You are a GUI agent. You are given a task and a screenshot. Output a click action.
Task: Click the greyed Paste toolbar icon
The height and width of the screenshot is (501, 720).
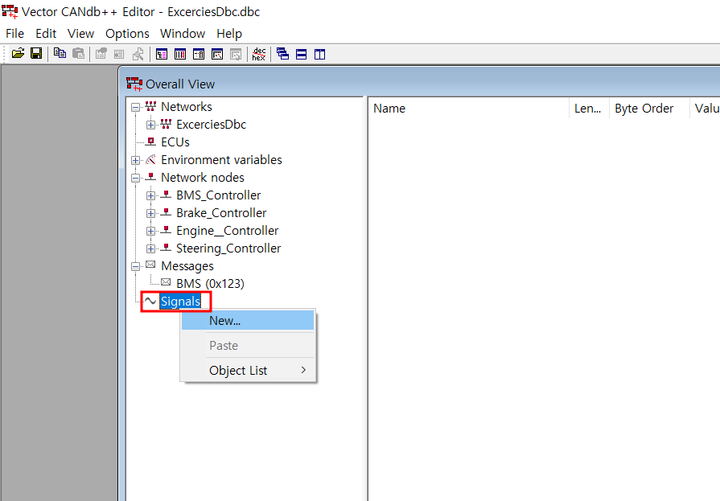click(78, 54)
